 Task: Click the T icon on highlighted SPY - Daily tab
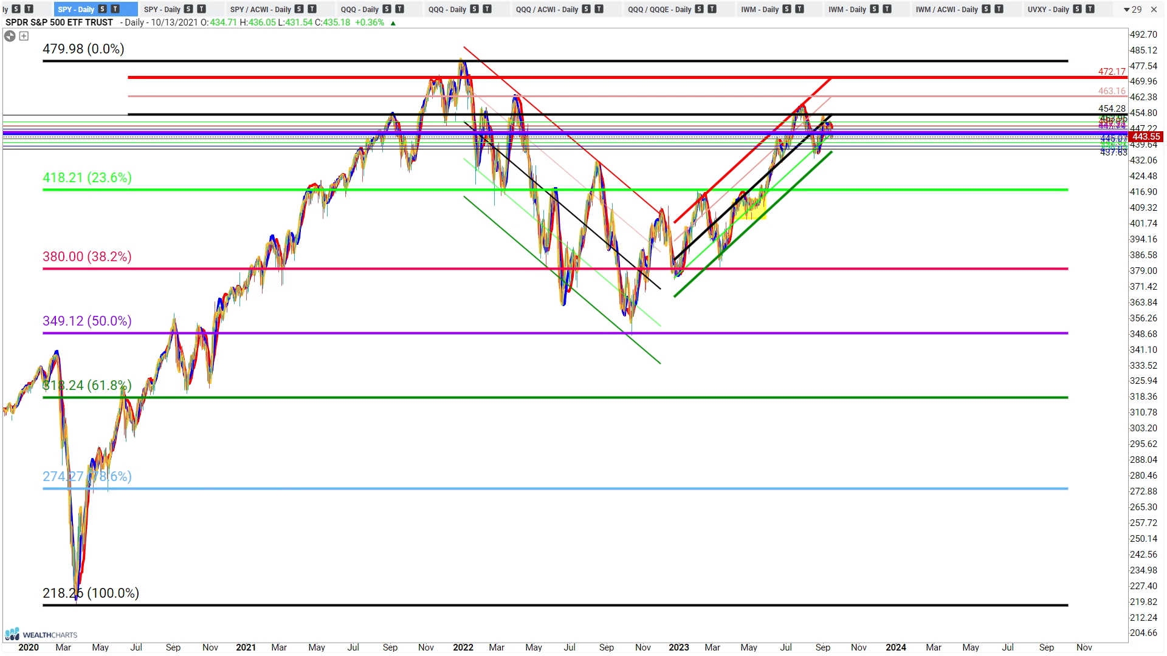[x=115, y=9]
